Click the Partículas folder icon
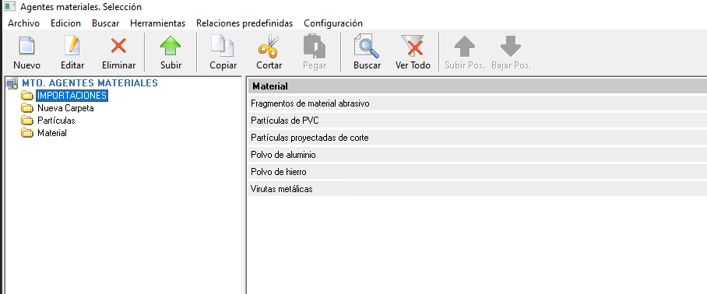Image resolution: width=707 pixels, height=294 pixels. pos(27,121)
